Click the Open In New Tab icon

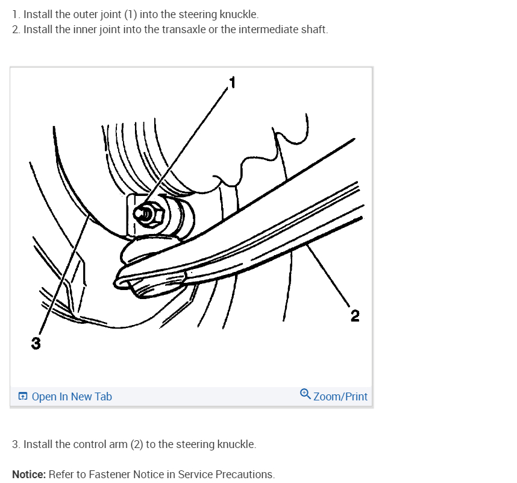coord(23,396)
